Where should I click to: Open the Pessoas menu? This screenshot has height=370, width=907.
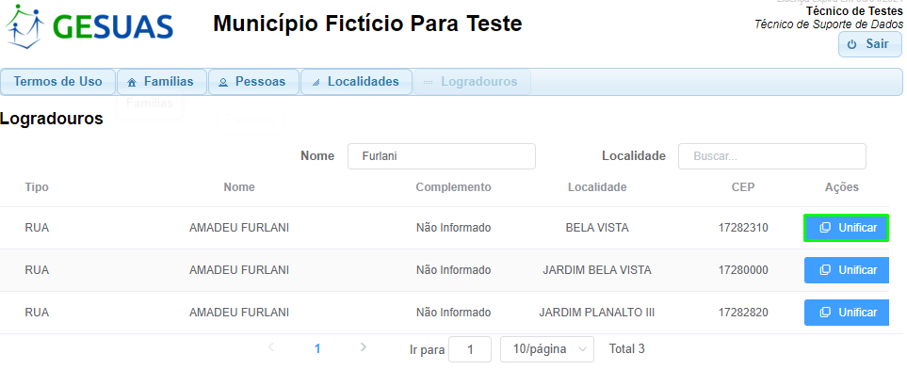(253, 82)
